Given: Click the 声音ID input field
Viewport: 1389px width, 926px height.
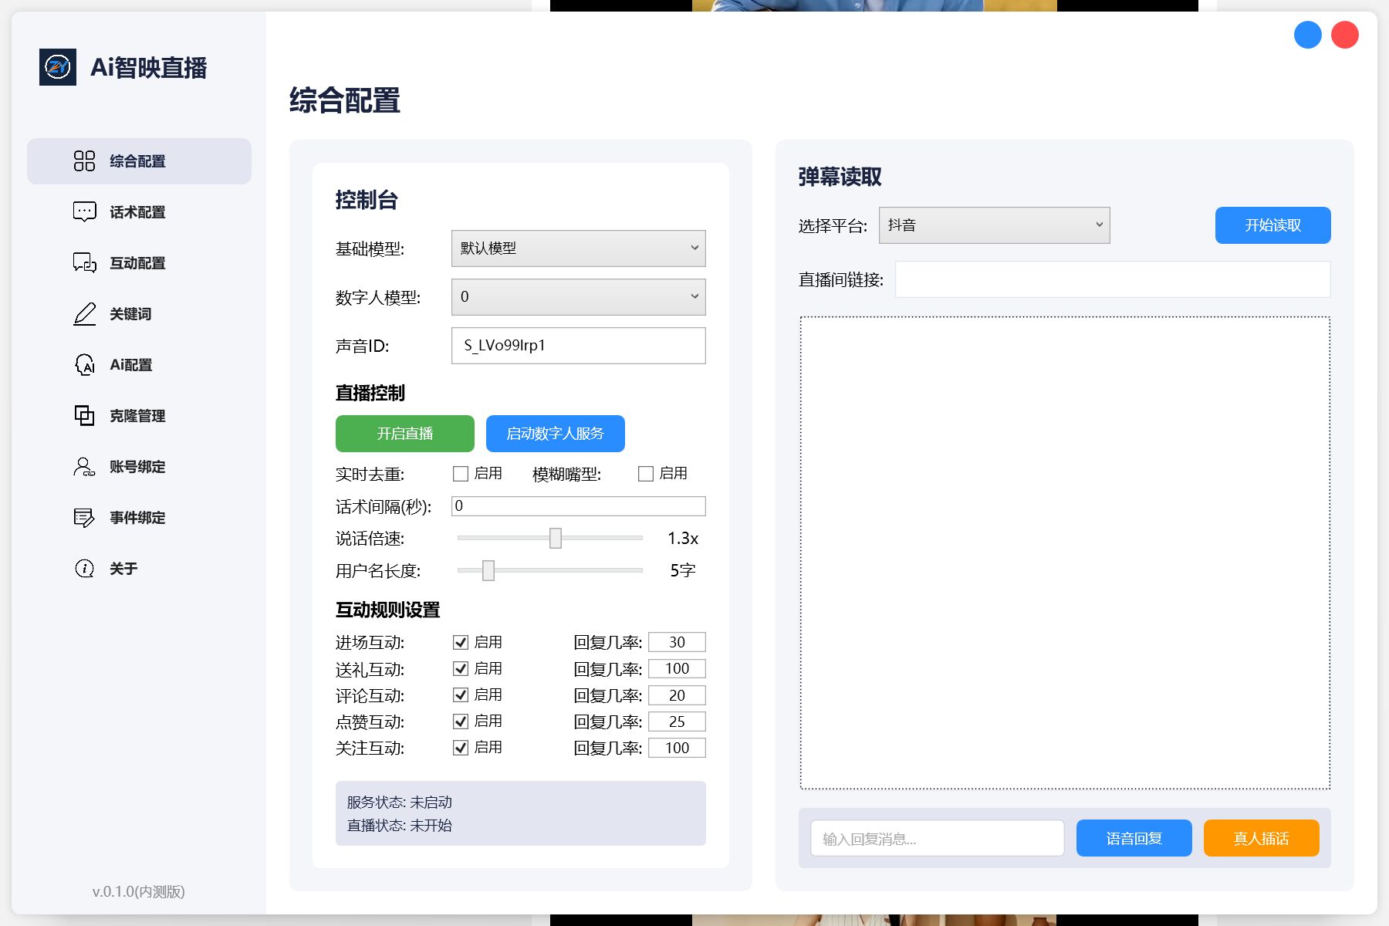Looking at the screenshot, I should coord(579,346).
